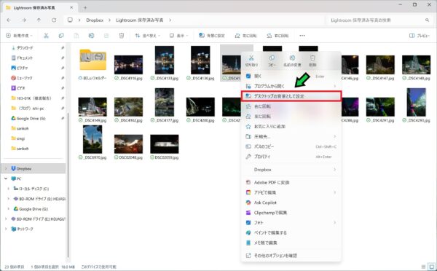Choose 左に回転 in the context menu

click(291, 117)
